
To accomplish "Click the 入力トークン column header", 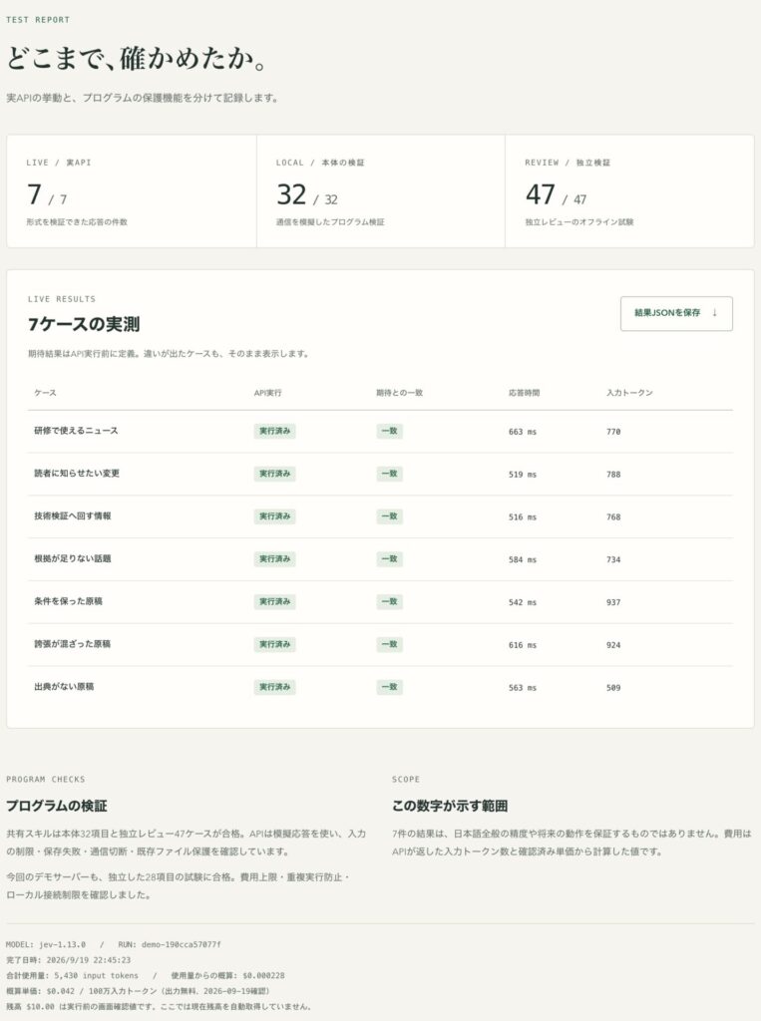I will (x=629, y=393).
